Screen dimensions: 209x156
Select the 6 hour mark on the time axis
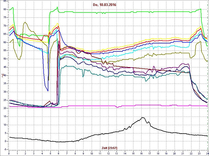pos(59,153)
